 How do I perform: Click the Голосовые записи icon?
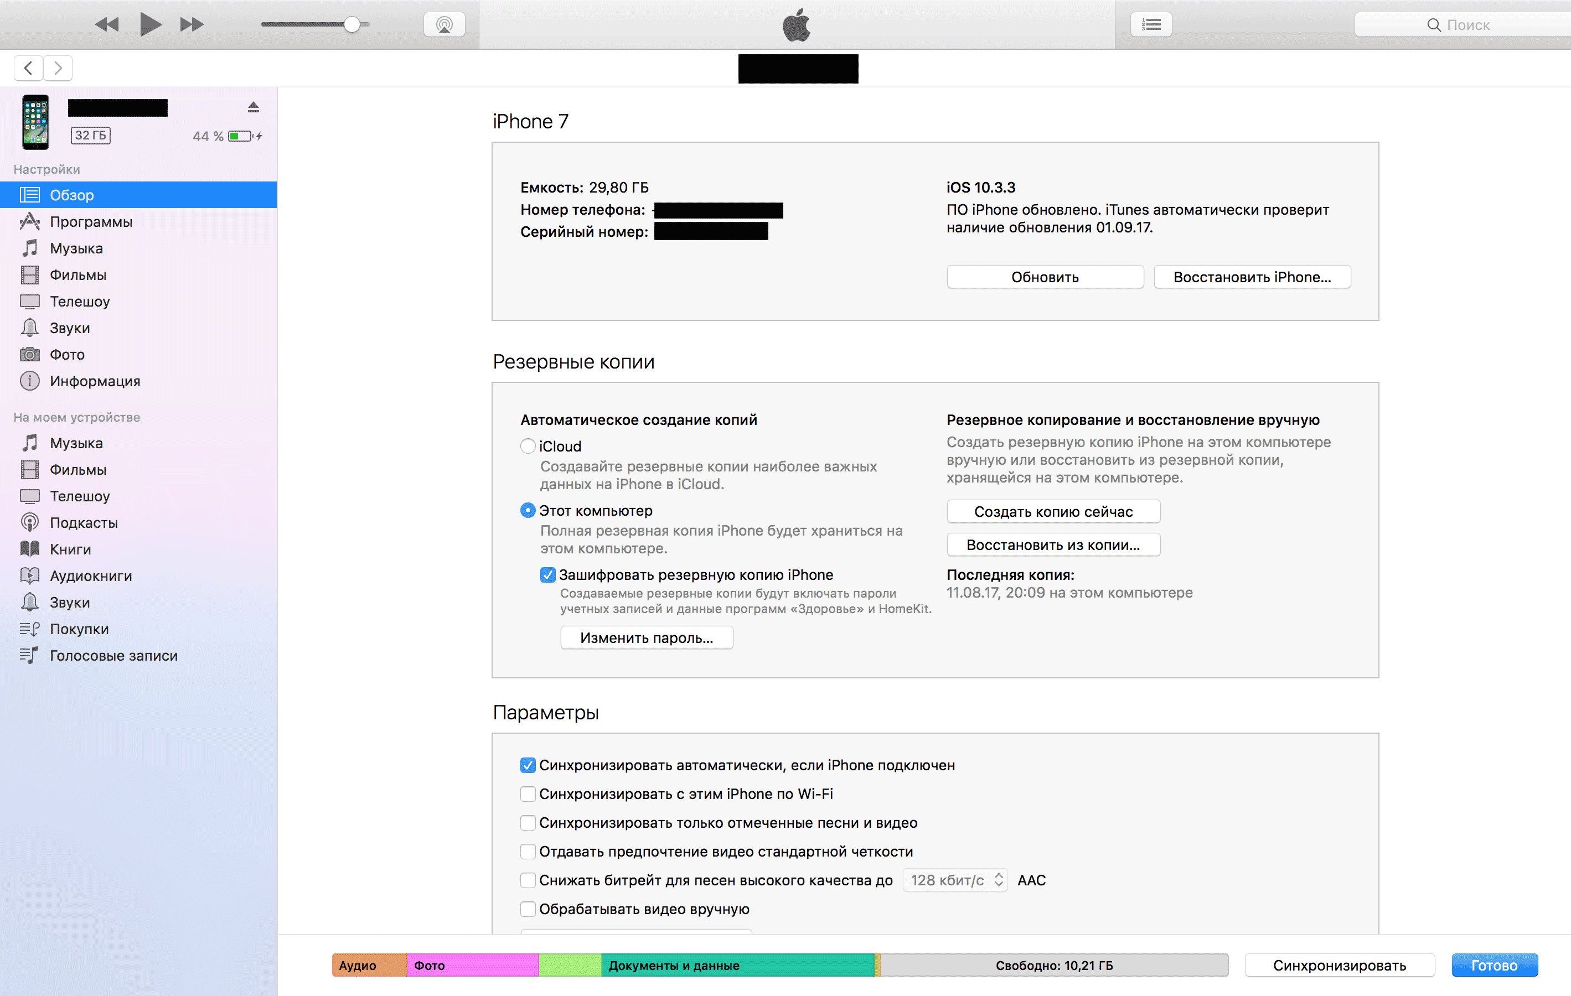[x=29, y=656]
